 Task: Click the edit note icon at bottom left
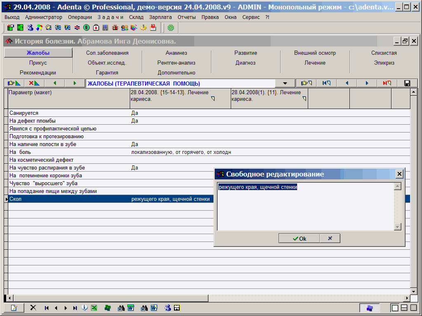pyautogui.click(x=14, y=308)
